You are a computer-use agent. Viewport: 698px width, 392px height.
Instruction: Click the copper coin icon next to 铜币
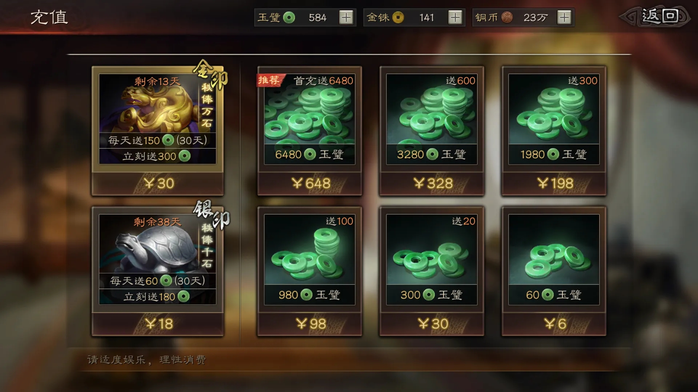pos(507,17)
